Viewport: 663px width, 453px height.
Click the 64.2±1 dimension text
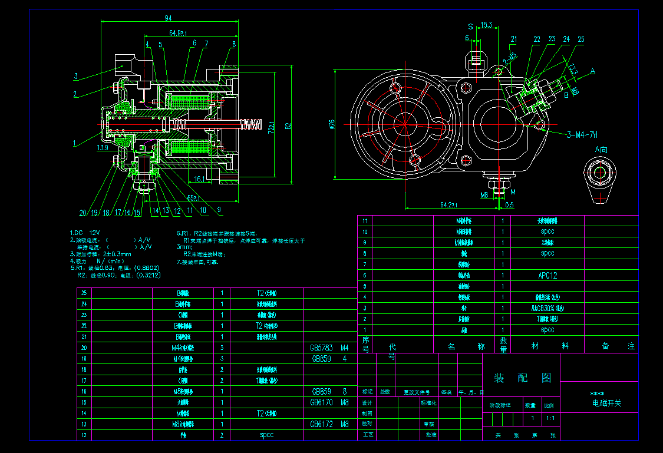click(x=448, y=205)
